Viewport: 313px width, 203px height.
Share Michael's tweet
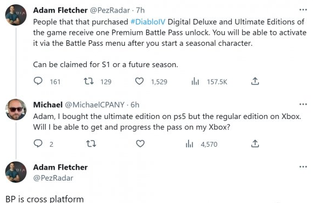point(255,144)
